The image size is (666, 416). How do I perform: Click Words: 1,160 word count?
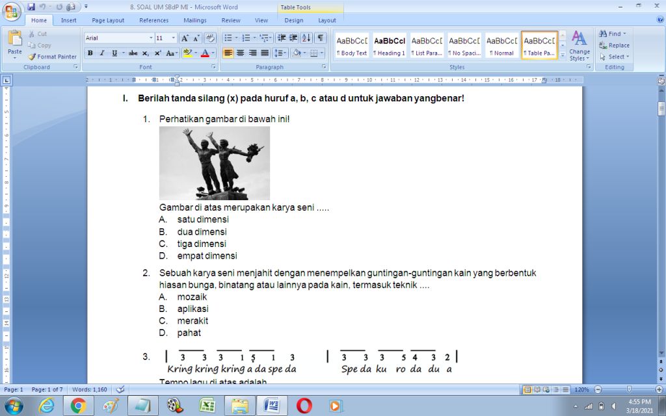(90, 389)
